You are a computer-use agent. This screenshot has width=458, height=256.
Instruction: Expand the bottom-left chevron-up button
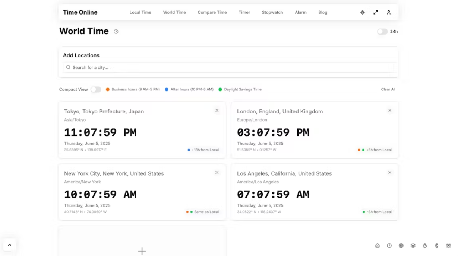(x=10, y=245)
